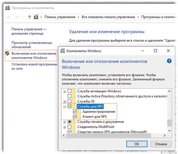Expand the Службы печати и документов node
Viewport: 178px width, 154px height.
65,122
